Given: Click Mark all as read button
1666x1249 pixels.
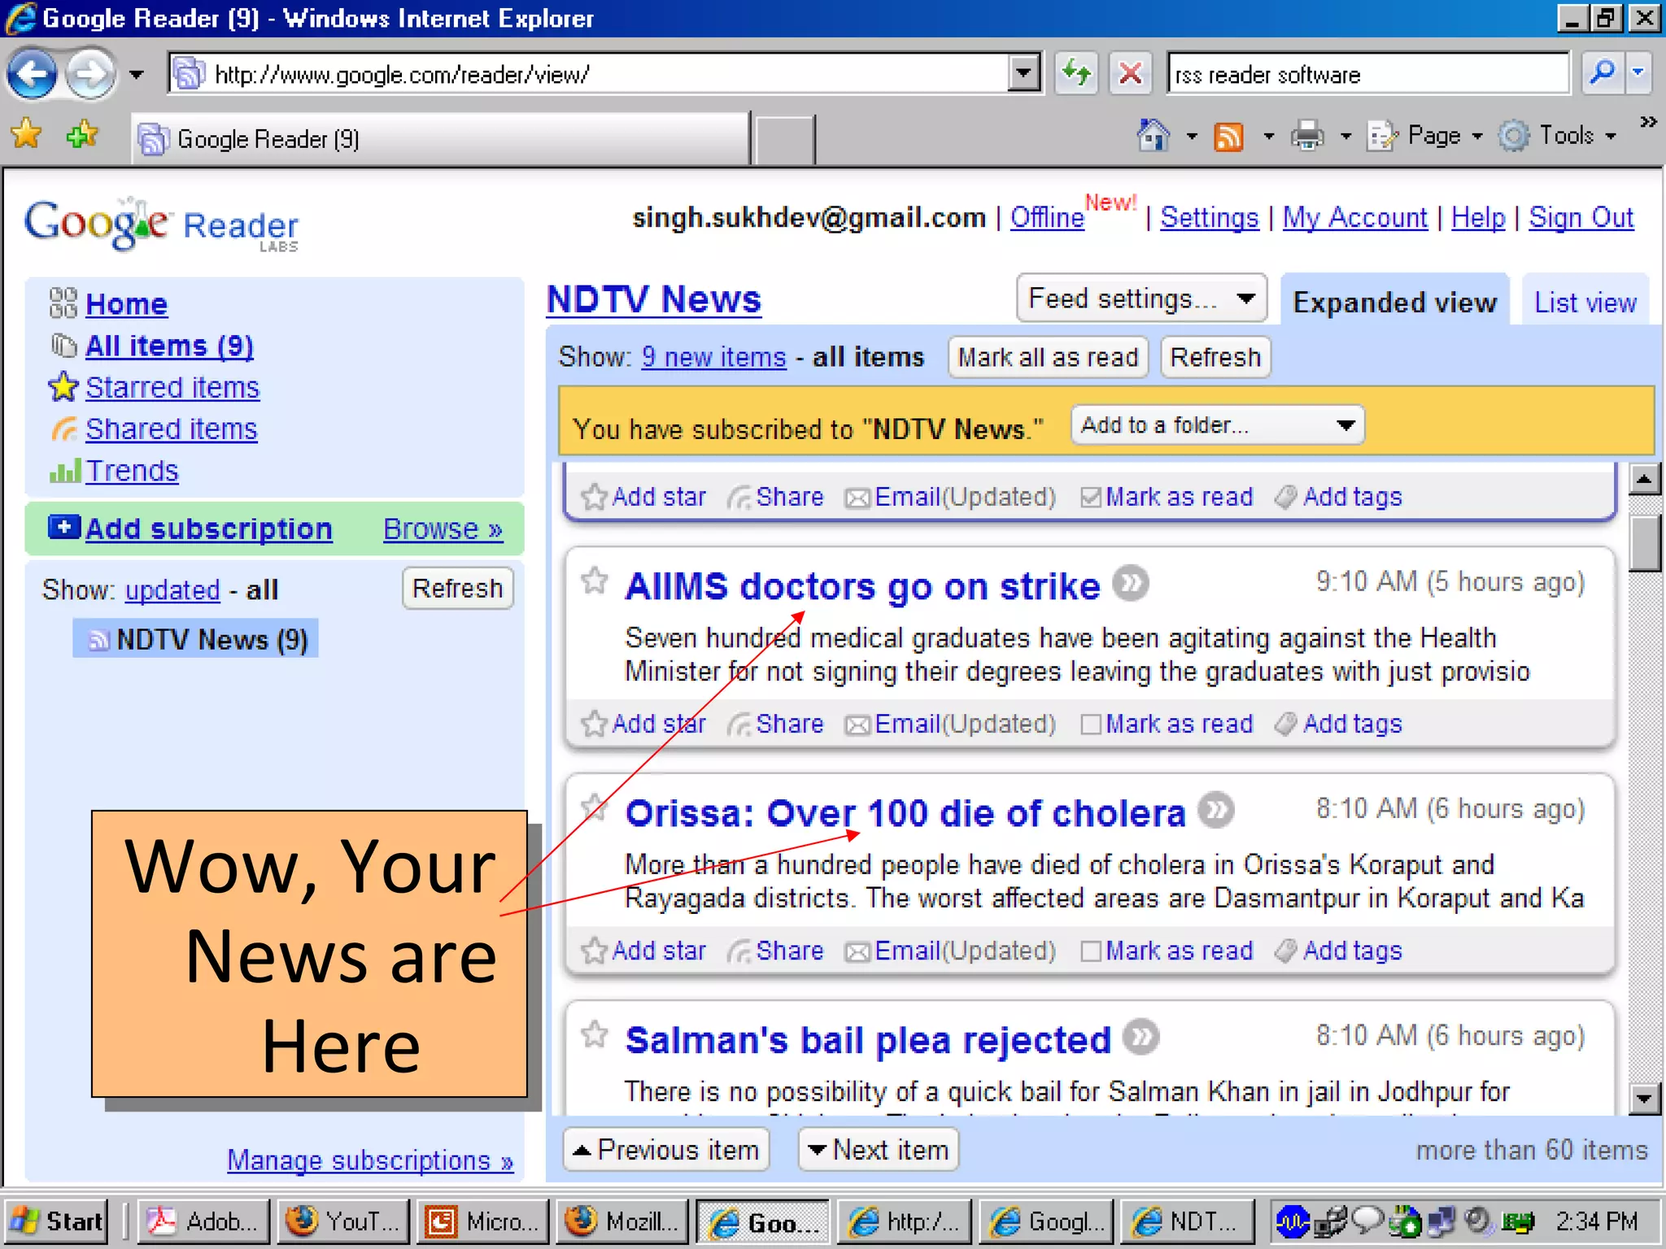Looking at the screenshot, I should (x=1048, y=357).
